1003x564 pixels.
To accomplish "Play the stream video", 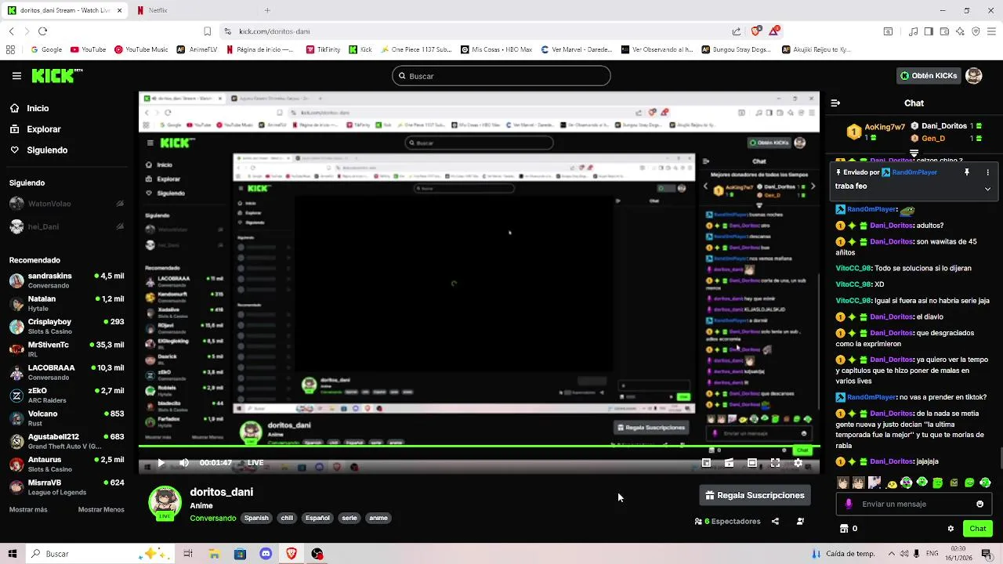I will [161, 463].
